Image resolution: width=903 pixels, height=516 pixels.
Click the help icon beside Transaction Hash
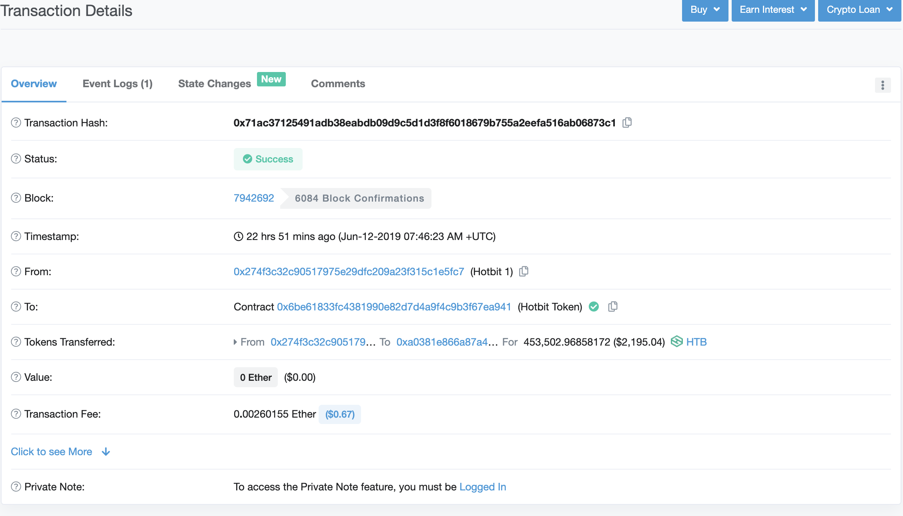[x=16, y=123]
